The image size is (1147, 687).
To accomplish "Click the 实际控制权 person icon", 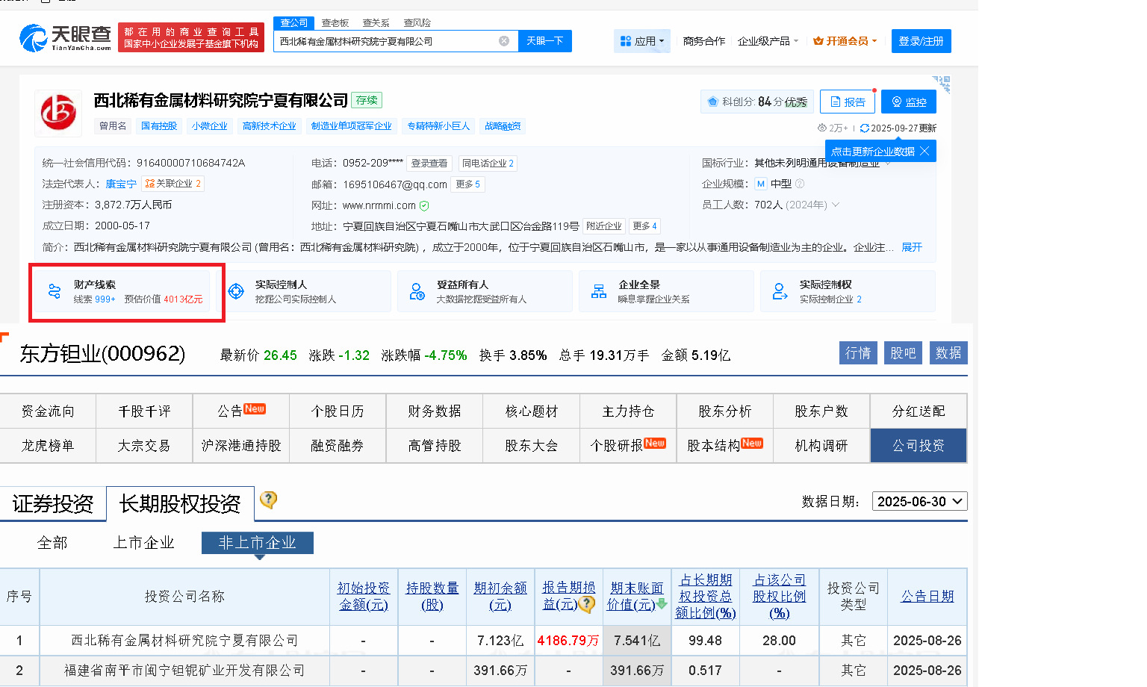I will [x=780, y=291].
